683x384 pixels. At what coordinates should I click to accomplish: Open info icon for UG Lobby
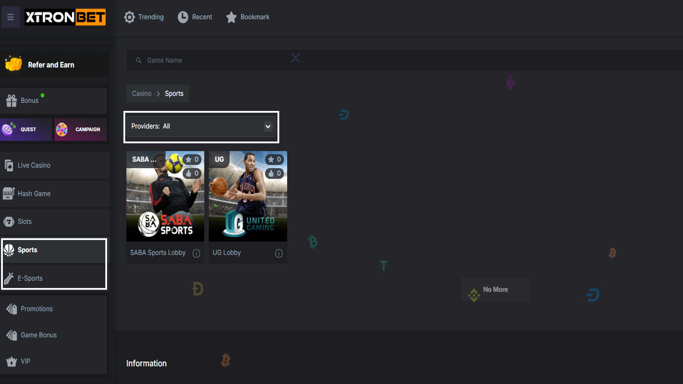click(x=279, y=253)
